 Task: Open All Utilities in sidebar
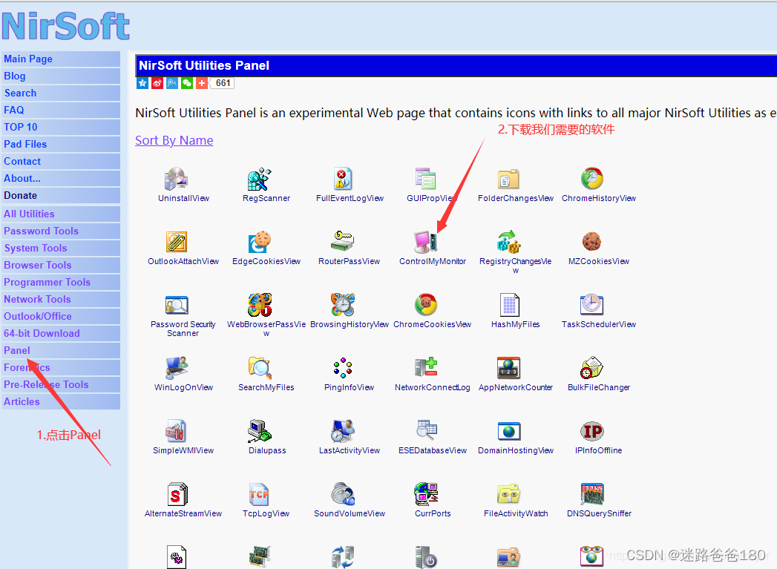[60, 214]
